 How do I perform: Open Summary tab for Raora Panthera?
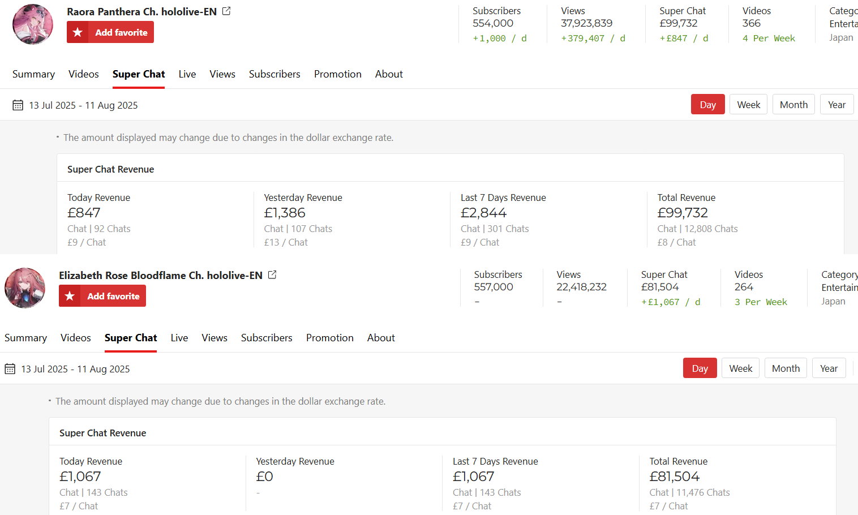(x=33, y=74)
